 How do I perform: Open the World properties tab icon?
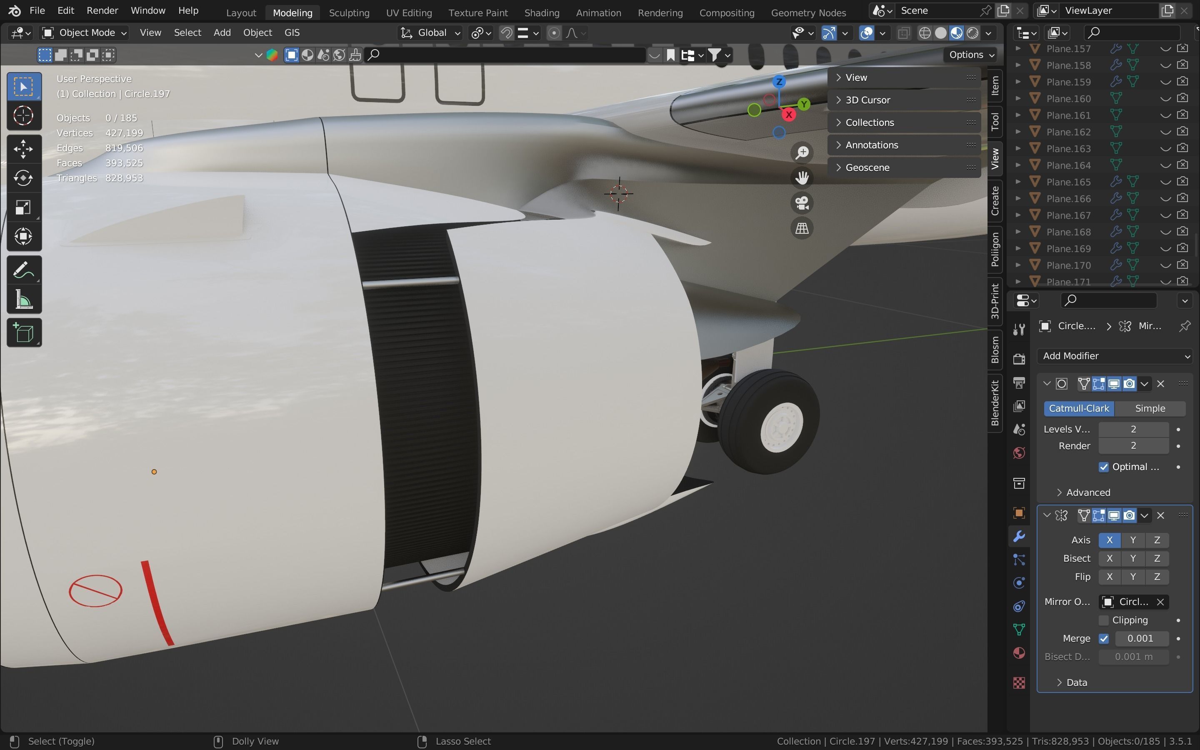(1019, 452)
